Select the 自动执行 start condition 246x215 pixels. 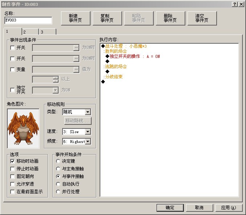point(58,184)
